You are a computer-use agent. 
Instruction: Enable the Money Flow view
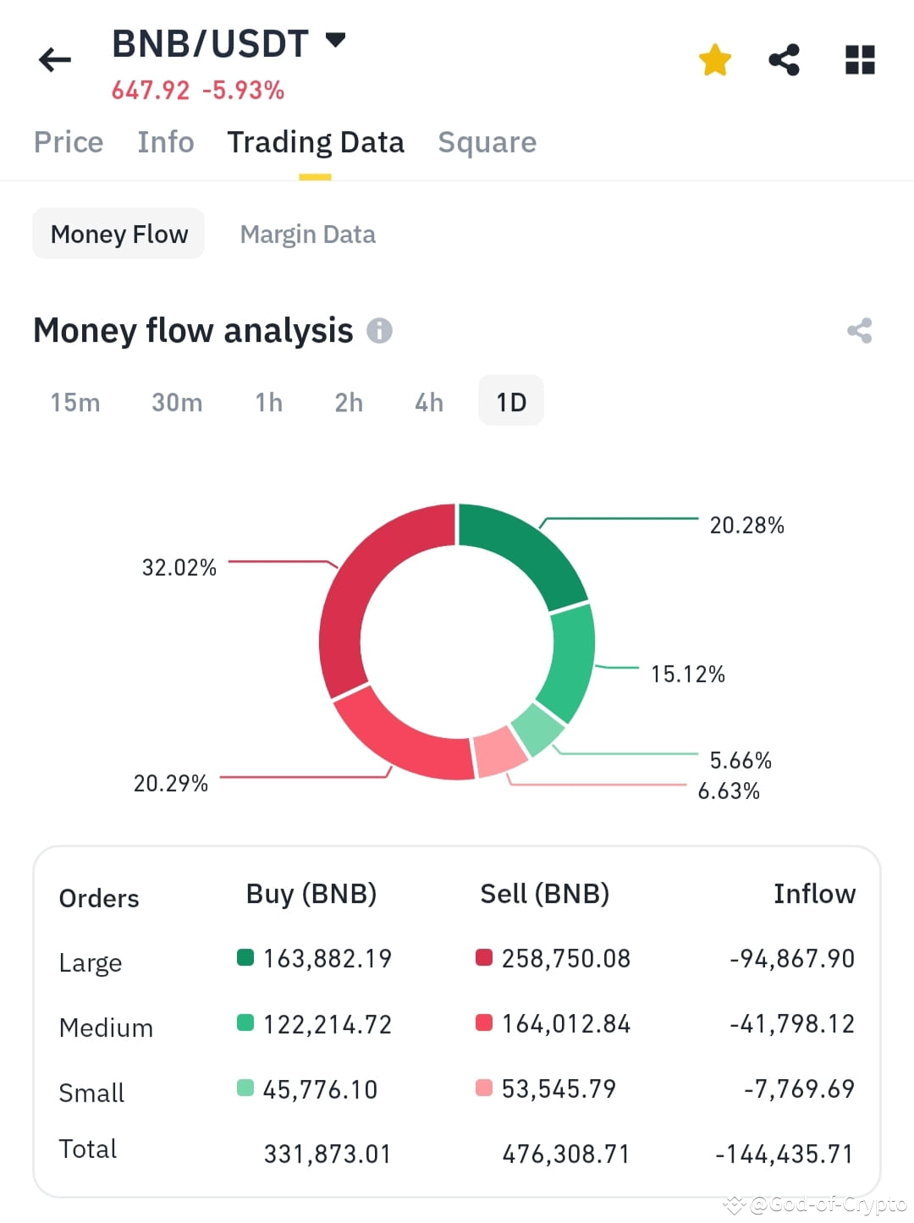(118, 234)
